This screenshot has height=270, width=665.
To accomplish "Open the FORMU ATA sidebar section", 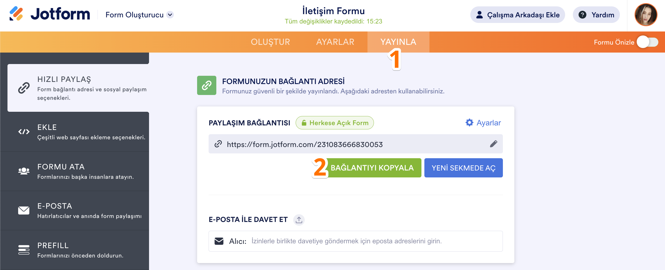I will 75,171.
